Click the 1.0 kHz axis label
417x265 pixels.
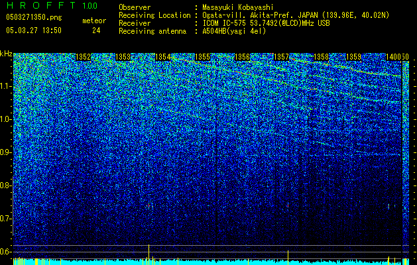(x=6, y=119)
